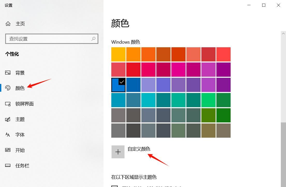The width and height of the screenshot is (286, 187).
Task: Click the + custom color button
Action: (118, 152)
